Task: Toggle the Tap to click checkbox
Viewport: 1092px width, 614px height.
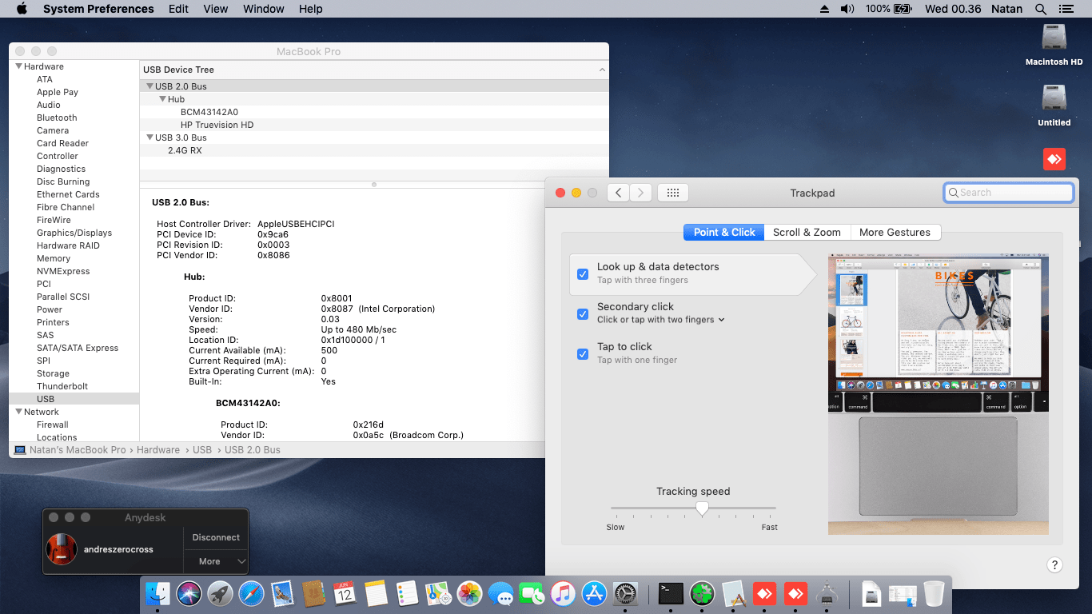Action: coord(583,353)
